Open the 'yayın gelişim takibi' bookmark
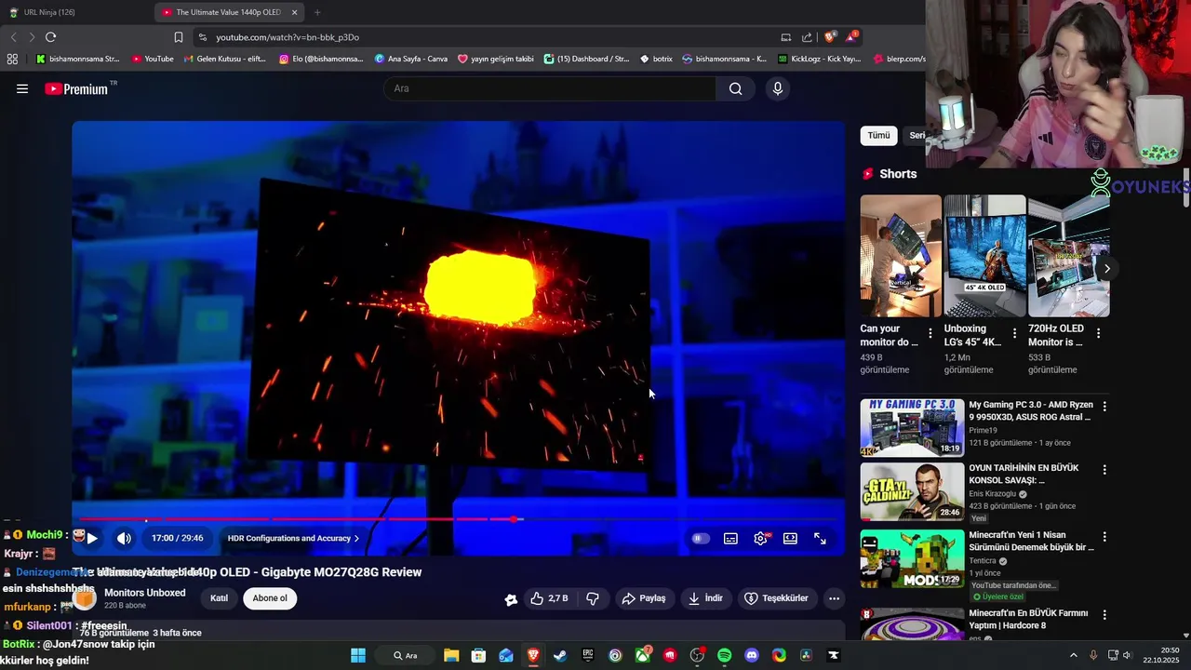 point(496,59)
